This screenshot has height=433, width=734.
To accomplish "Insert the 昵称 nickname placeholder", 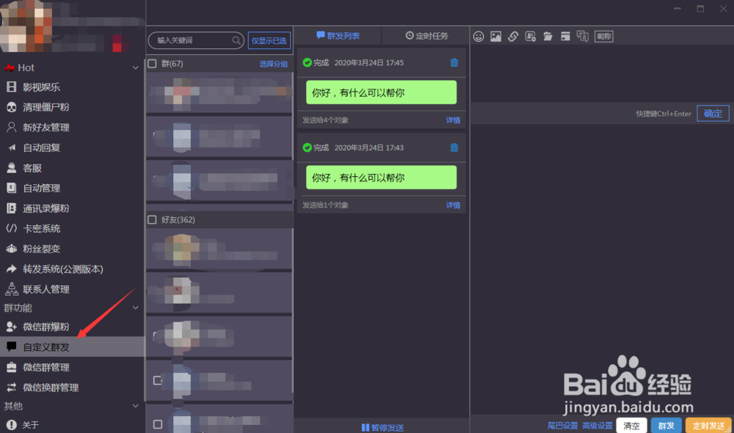I will coord(604,37).
